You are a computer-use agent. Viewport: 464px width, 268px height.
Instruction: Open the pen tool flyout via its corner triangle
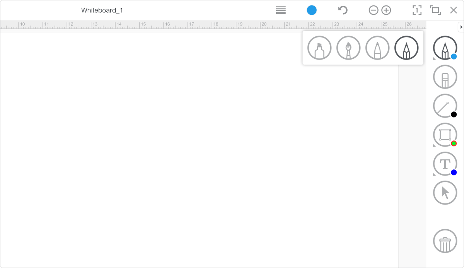click(435, 58)
